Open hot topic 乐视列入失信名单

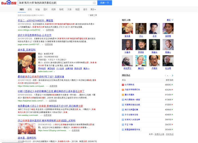[132, 120]
